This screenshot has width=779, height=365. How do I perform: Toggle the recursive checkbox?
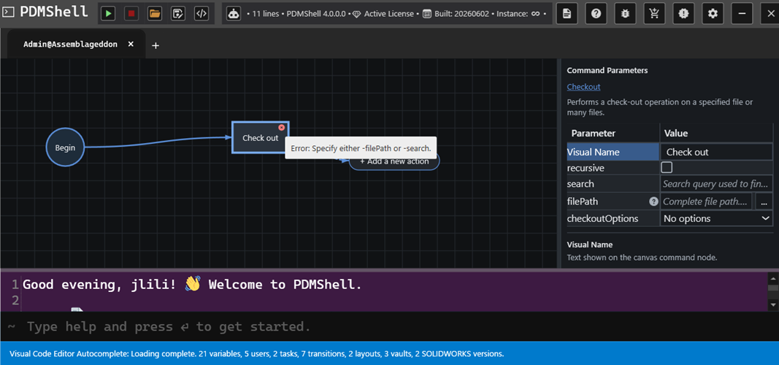click(667, 167)
